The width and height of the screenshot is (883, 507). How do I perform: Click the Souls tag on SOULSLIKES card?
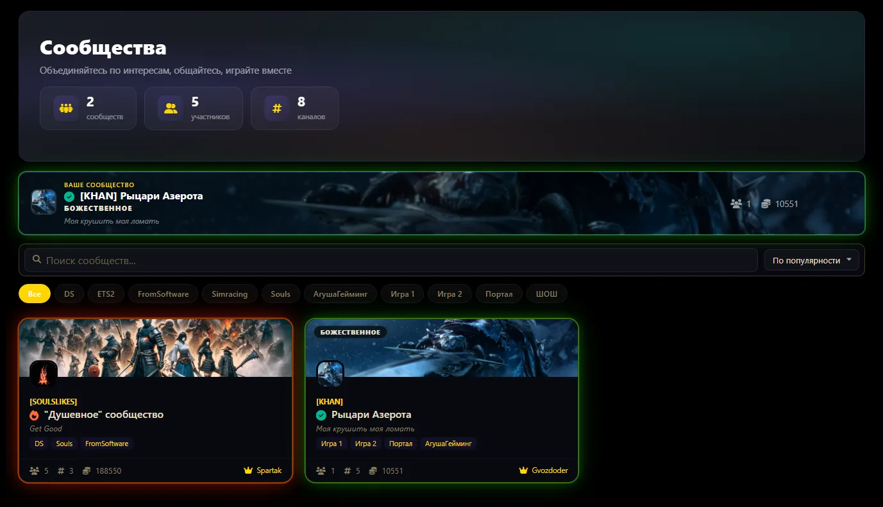64,444
